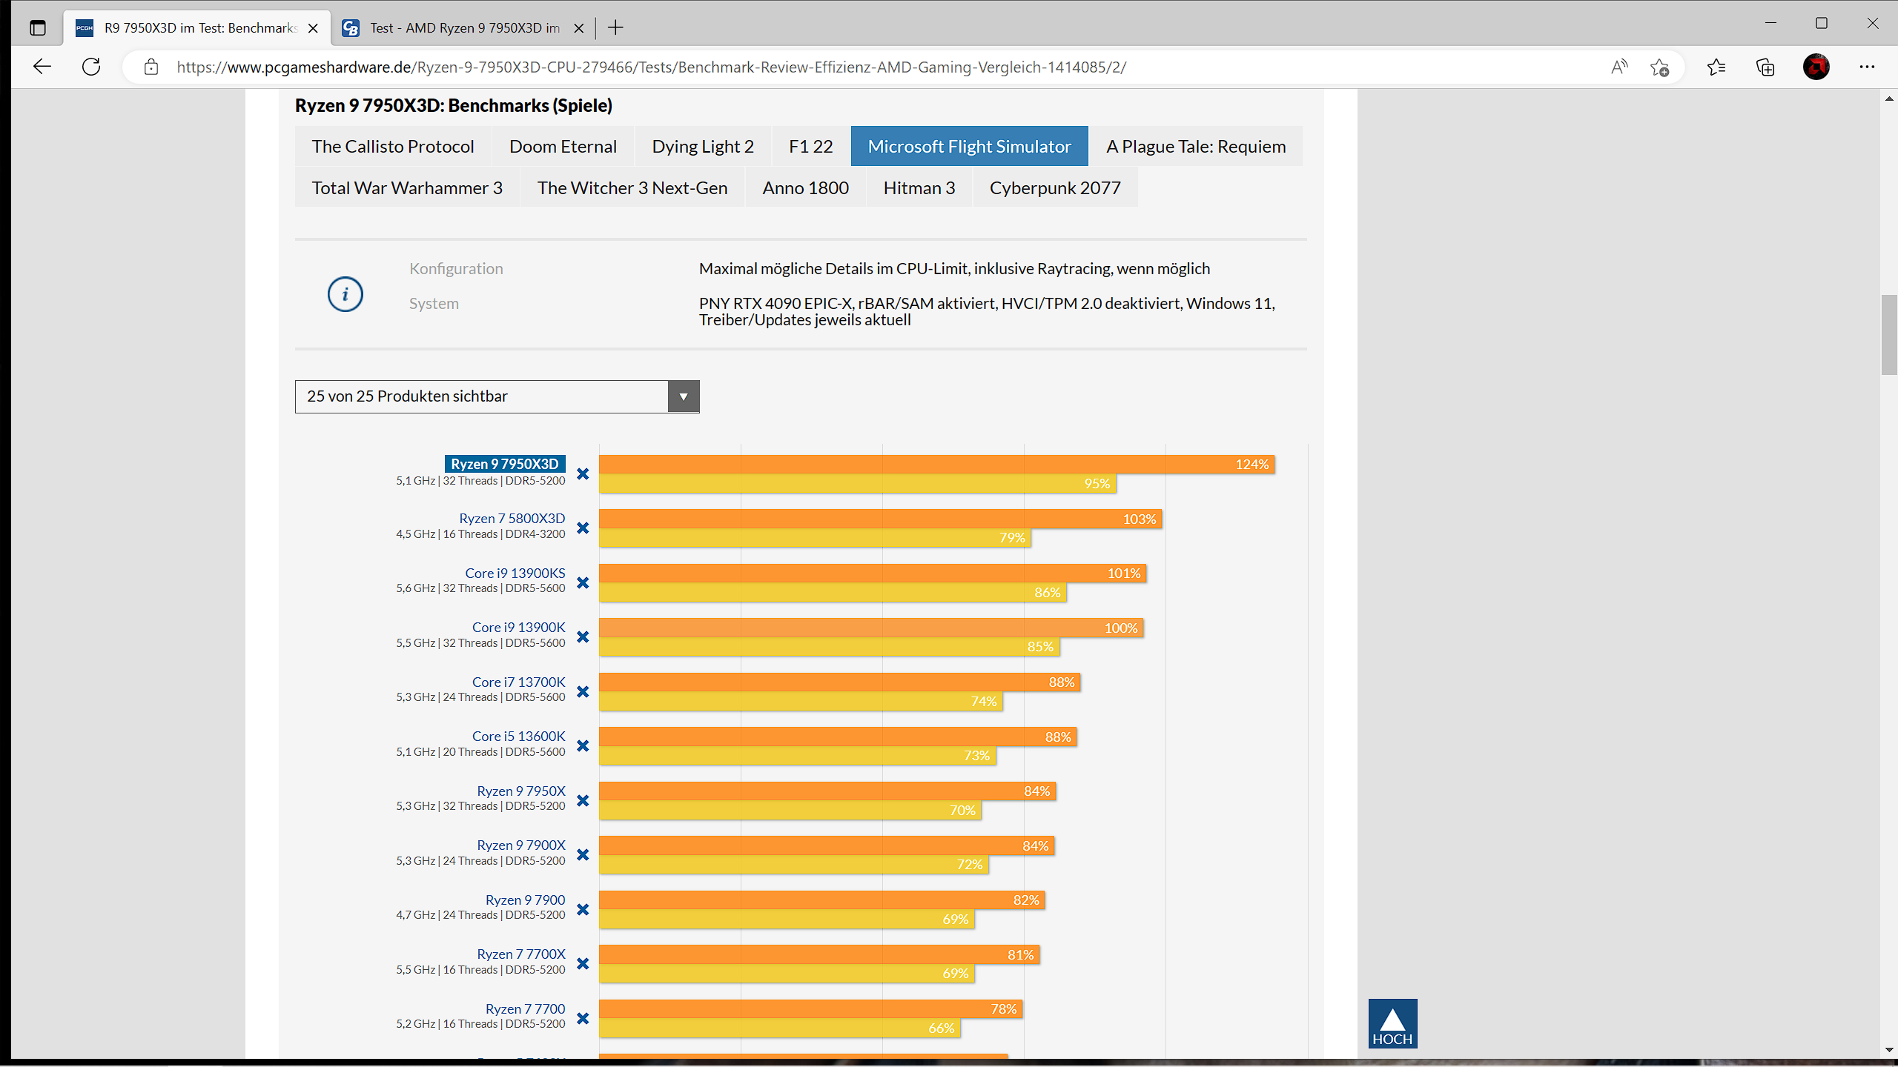Open the Ryzen 7 5800X3D link
Screen dimensions: 1898x1067
[512, 518]
